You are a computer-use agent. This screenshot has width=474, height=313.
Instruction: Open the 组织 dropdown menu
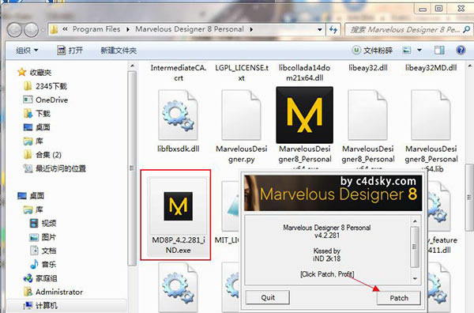[x=27, y=51]
